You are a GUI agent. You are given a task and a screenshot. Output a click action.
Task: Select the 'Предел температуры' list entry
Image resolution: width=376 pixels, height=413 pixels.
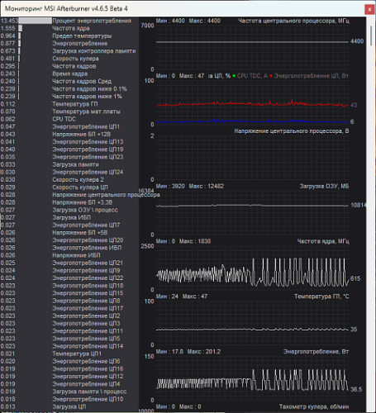[x=69, y=36]
